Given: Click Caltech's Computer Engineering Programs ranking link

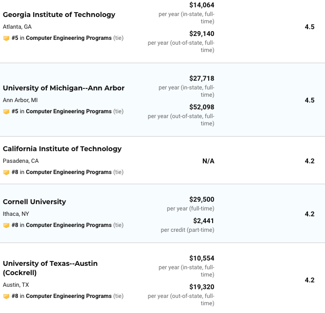Looking at the screenshot, I should tap(69, 172).
